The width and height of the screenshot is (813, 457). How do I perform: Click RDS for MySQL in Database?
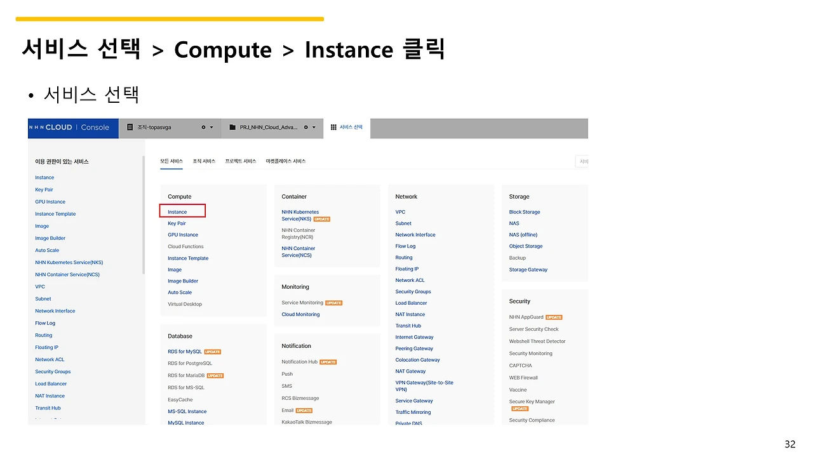[x=185, y=352]
